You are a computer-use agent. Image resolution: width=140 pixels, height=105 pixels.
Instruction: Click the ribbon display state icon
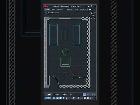pos(90,10)
